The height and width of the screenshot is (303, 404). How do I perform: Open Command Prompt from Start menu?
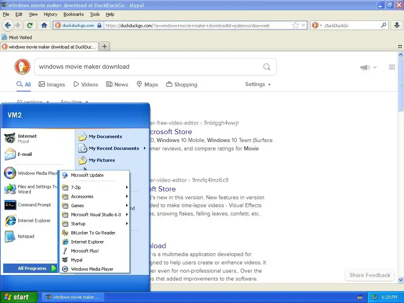pyautogui.click(x=30, y=205)
